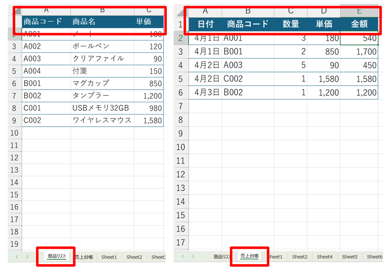Viewport: 388px width, 271px height.
Task: Select cell A003 in left product list
Action: coord(46,59)
